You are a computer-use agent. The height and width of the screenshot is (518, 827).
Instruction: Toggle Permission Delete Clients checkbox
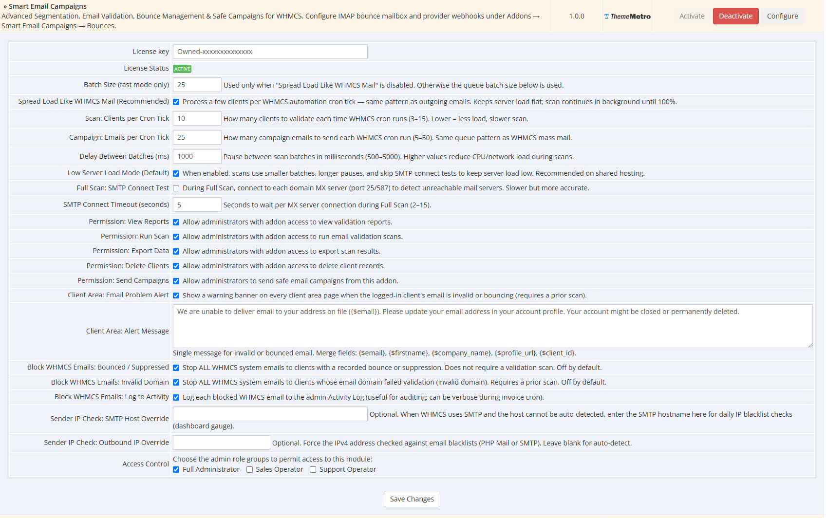tap(176, 266)
